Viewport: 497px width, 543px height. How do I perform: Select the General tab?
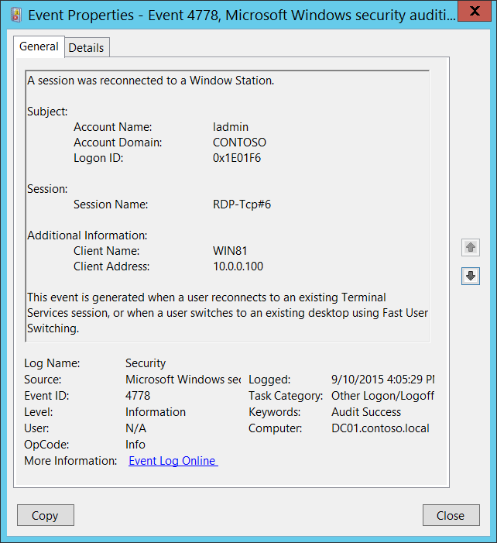tap(39, 46)
